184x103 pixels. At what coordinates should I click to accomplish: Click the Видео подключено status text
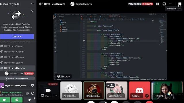12,92
